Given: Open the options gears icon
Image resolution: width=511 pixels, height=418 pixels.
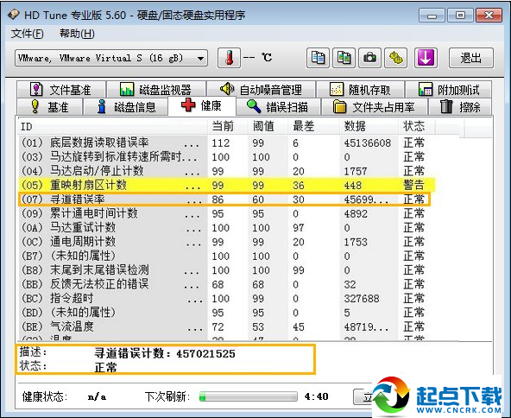Looking at the screenshot, I should (x=395, y=58).
